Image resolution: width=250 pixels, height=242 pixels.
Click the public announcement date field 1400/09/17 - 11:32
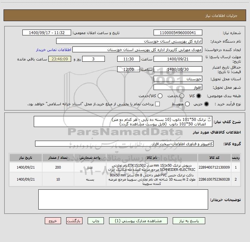point(47,33)
